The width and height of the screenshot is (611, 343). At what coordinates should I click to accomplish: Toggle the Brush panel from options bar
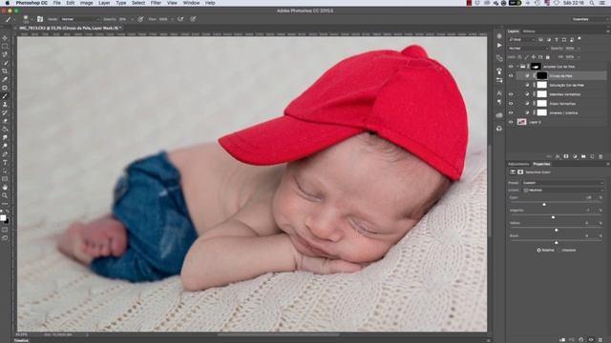40,19
